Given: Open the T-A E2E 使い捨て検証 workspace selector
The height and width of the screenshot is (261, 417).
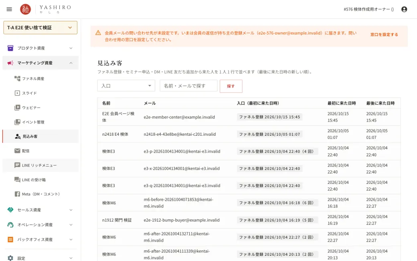Looking at the screenshot, I should (40, 27).
